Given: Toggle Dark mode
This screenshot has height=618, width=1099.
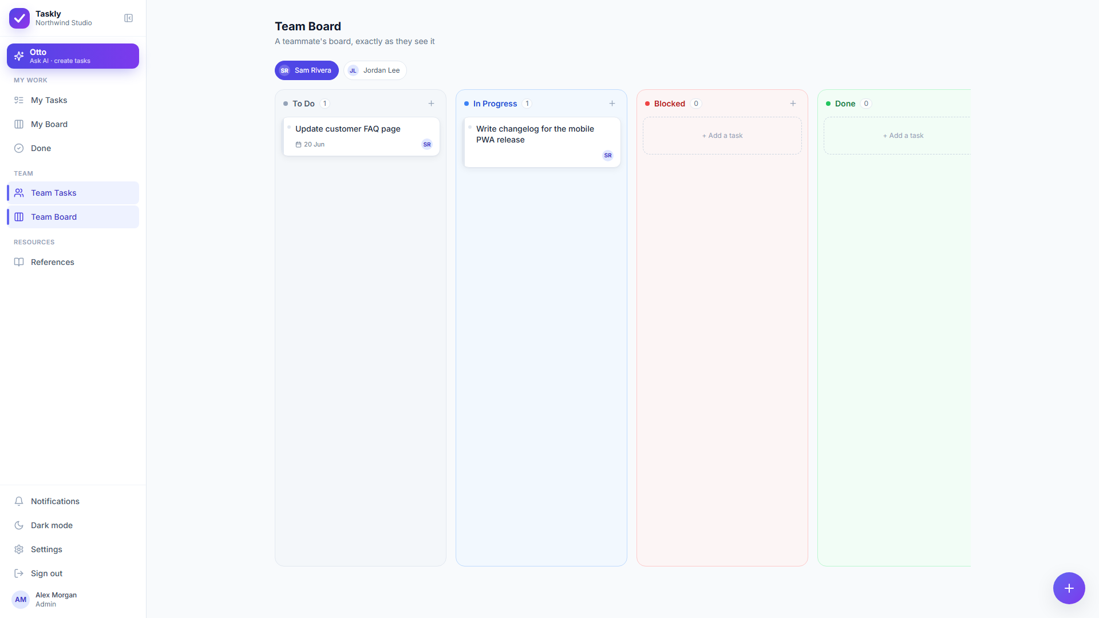Looking at the screenshot, I should point(73,525).
